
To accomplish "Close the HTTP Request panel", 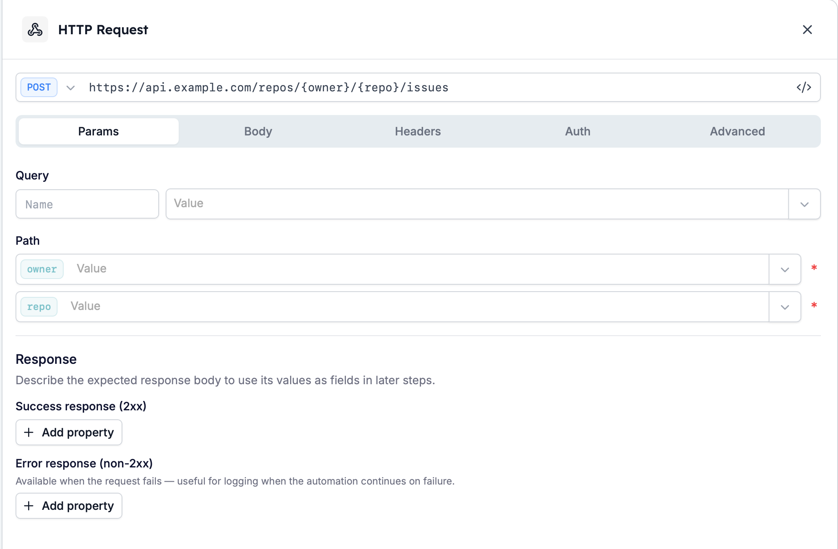I will click(807, 29).
